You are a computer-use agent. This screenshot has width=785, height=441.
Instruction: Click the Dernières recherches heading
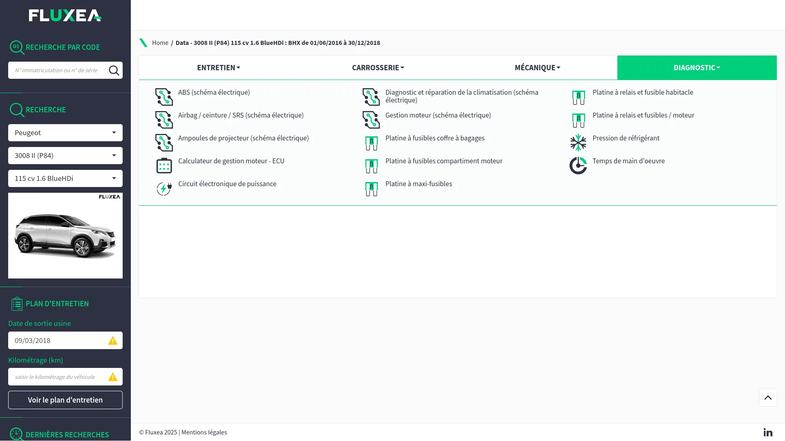(x=67, y=435)
